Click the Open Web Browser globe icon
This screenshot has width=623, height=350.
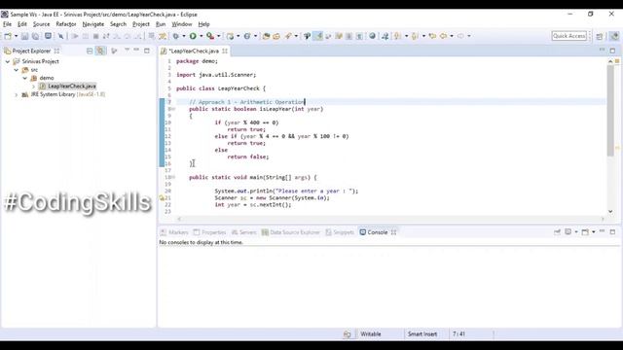[x=372, y=36]
